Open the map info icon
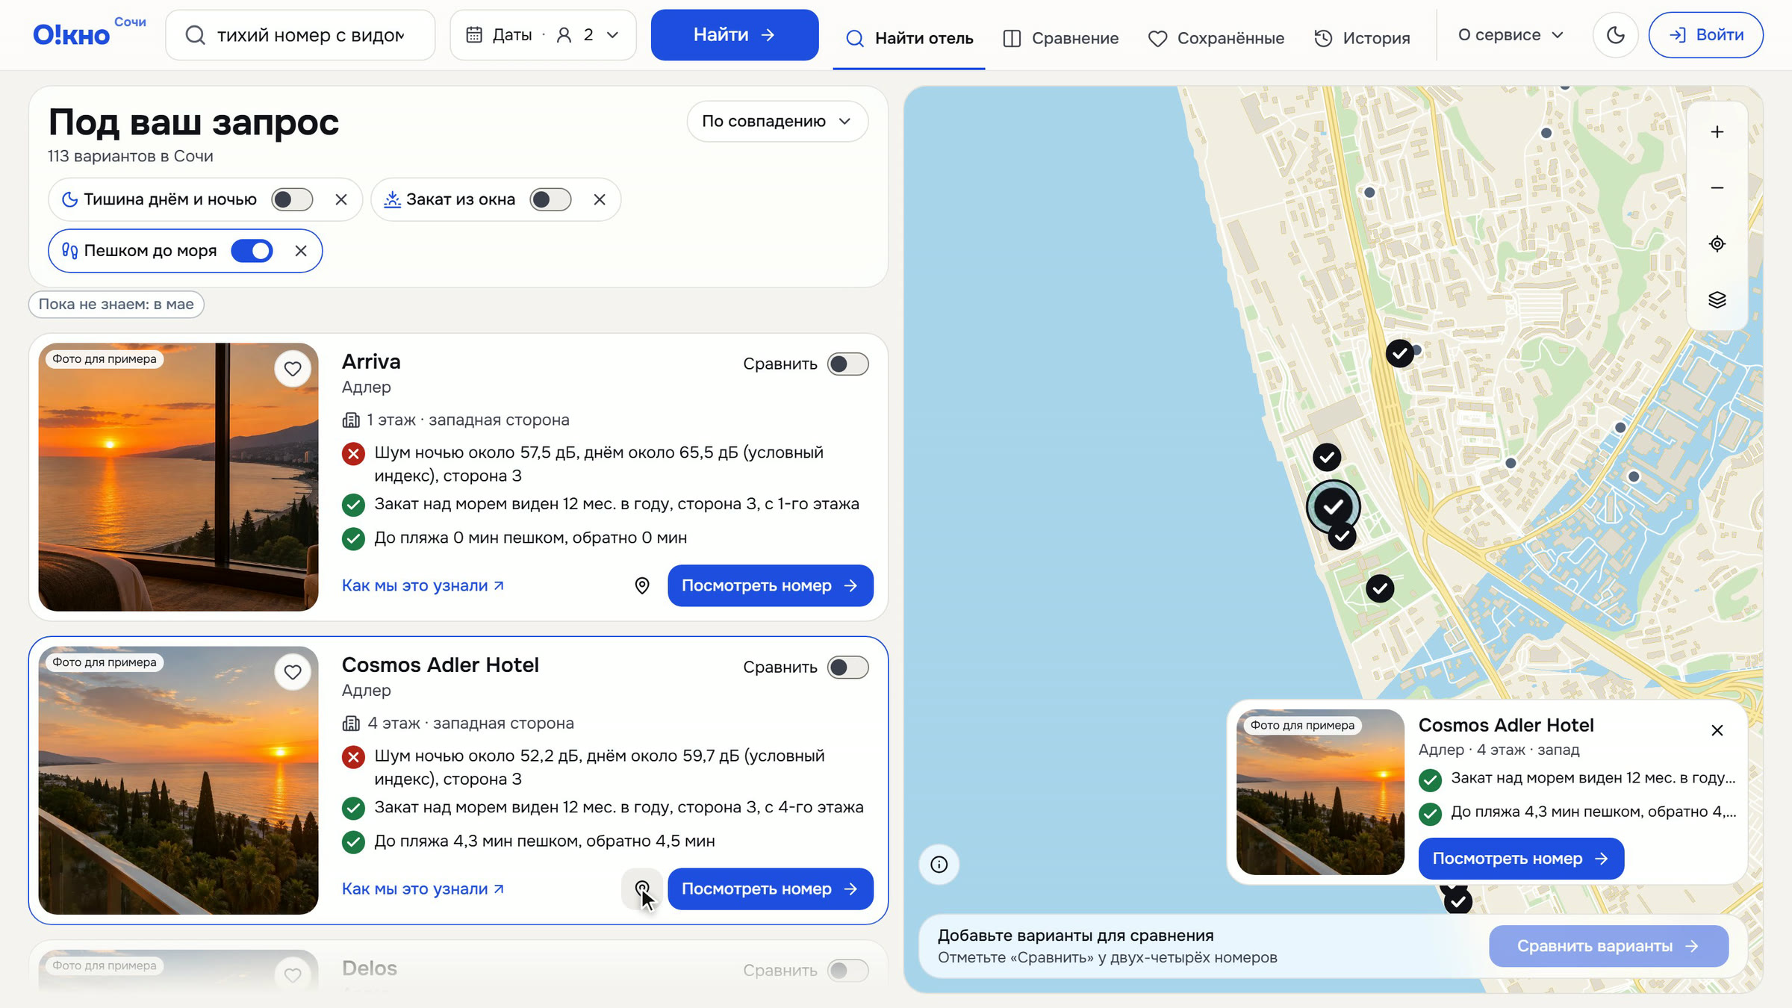The height and width of the screenshot is (1008, 1792). pyautogui.click(x=939, y=865)
